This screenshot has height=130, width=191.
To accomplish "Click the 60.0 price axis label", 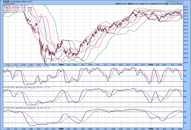I will pyautogui.click(x=186, y=62).
